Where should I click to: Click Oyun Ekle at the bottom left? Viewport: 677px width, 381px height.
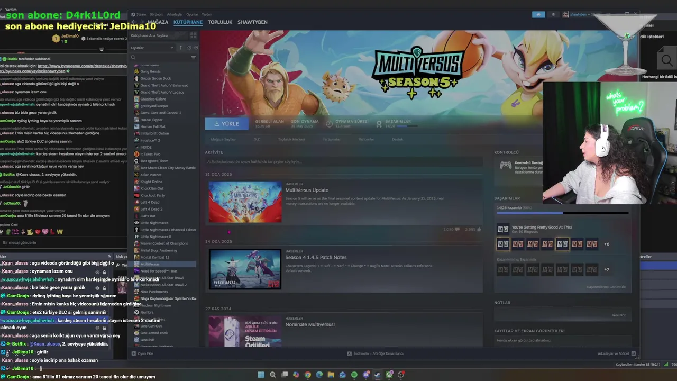click(x=142, y=353)
